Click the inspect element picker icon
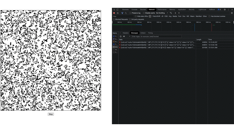Screen dimensions: 234x132 click(x=114, y=10)
